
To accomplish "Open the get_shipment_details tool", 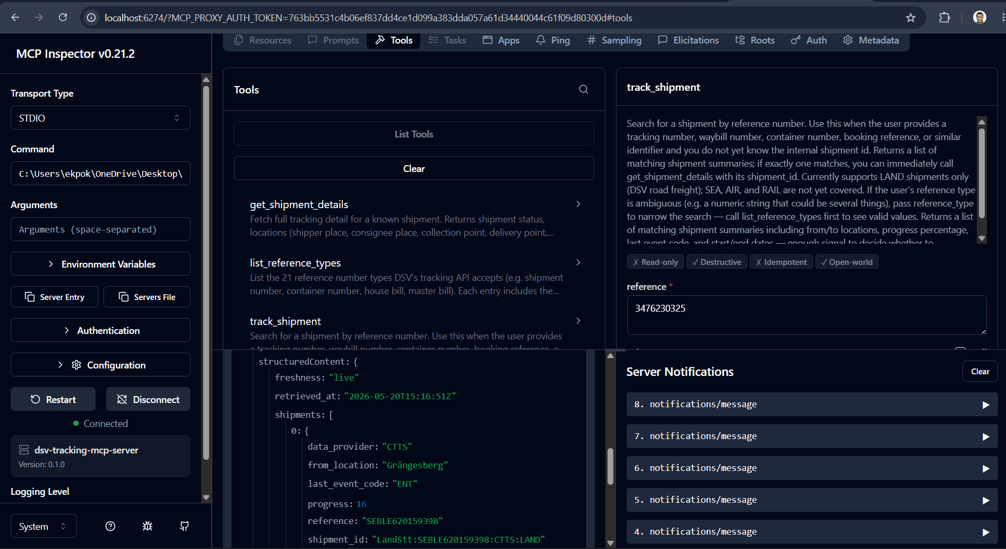I will pos(414,218).
